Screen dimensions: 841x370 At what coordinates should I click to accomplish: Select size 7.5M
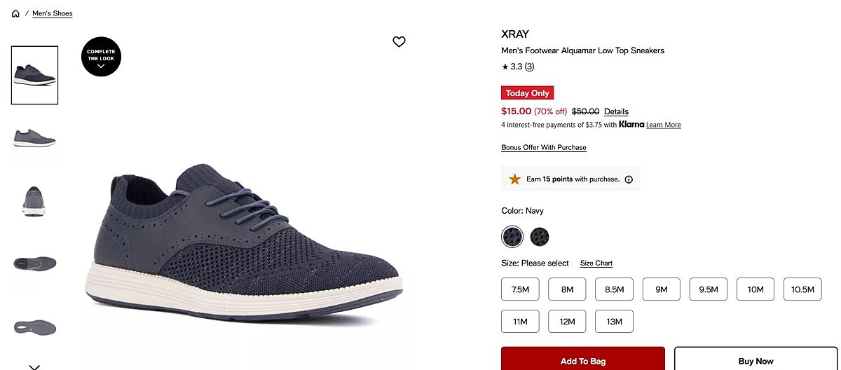click(520, 289)
